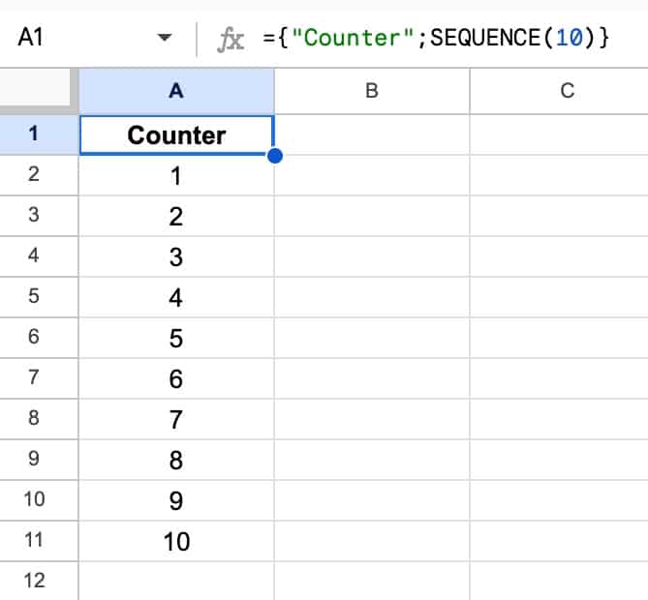Viewport: 648px width, 600px height.
Task: Click the blue fill handle dot
Action: pos(274,155)
